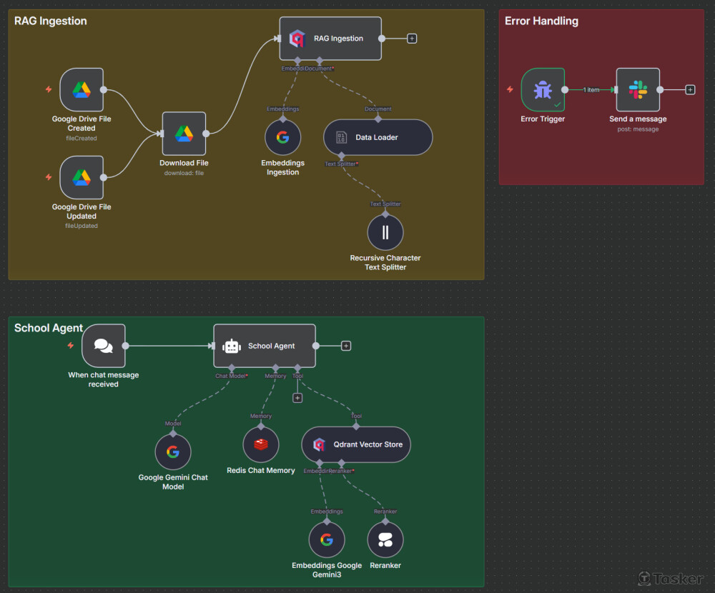Screen dimensions: 715x593
Task: Open the RAG Ingestion Qdrant node
Action: 330,39
